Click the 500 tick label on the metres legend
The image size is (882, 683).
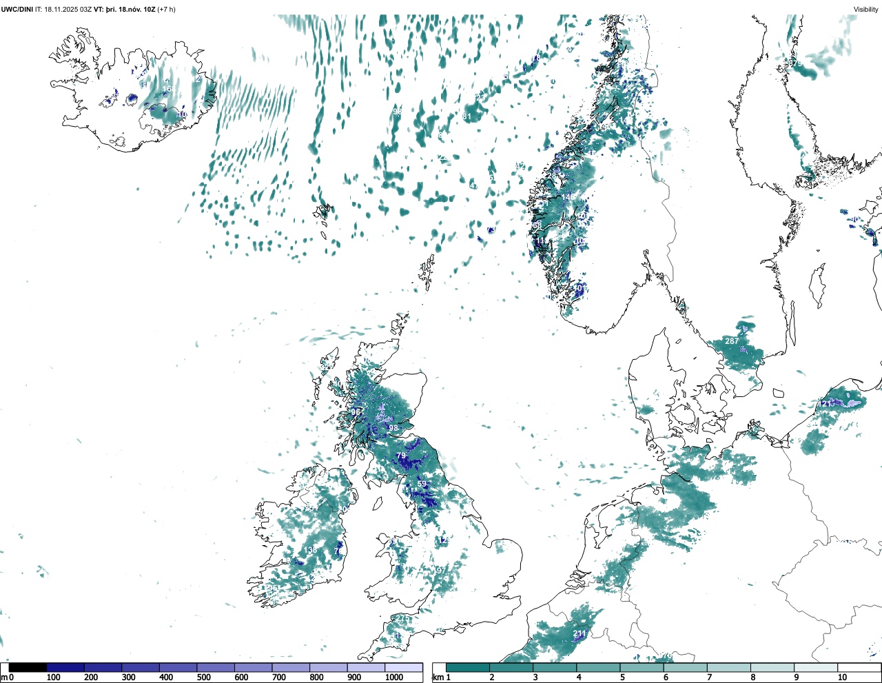[x=203, y=677]
